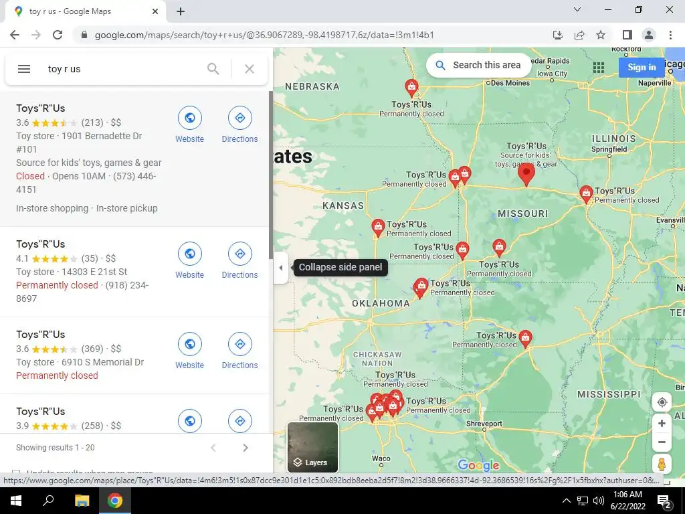
Task: Open Chrome profile icon
Action: point(649,35)
